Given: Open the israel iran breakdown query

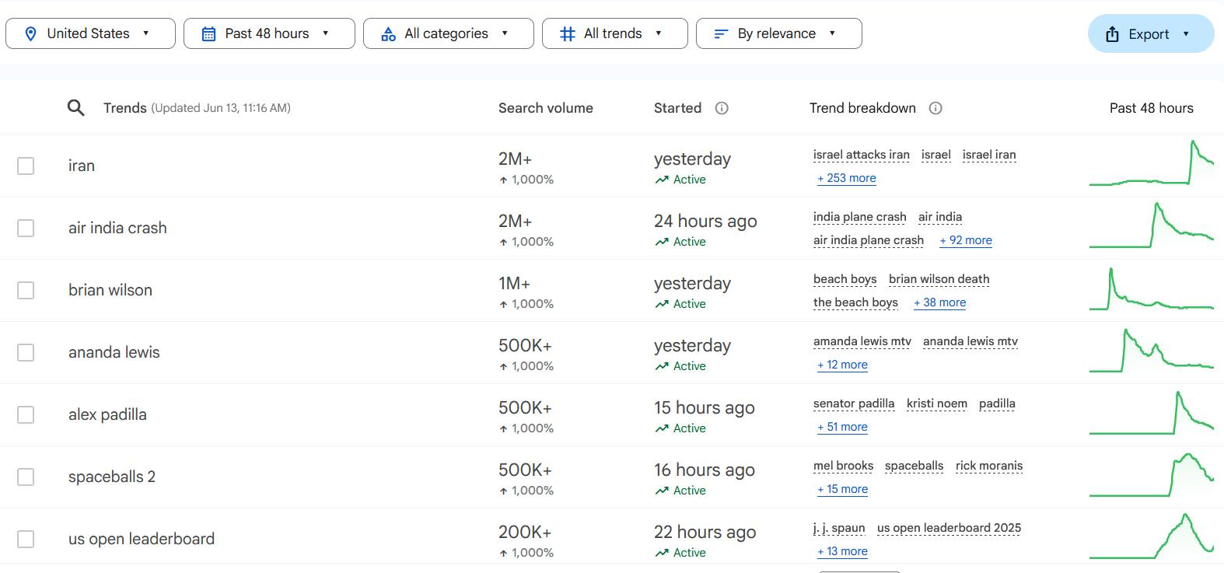Looking at the screenshot, I should point(989,155).
